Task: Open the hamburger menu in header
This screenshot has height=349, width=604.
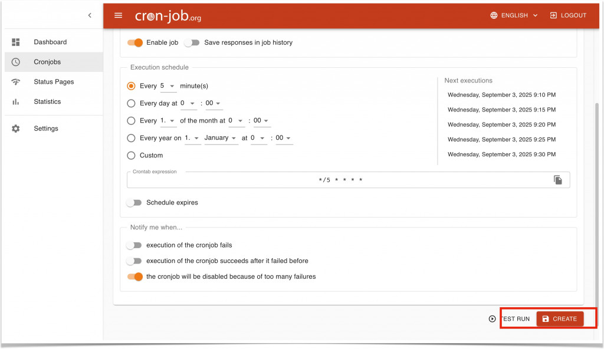Action: [x=118, y=15]
